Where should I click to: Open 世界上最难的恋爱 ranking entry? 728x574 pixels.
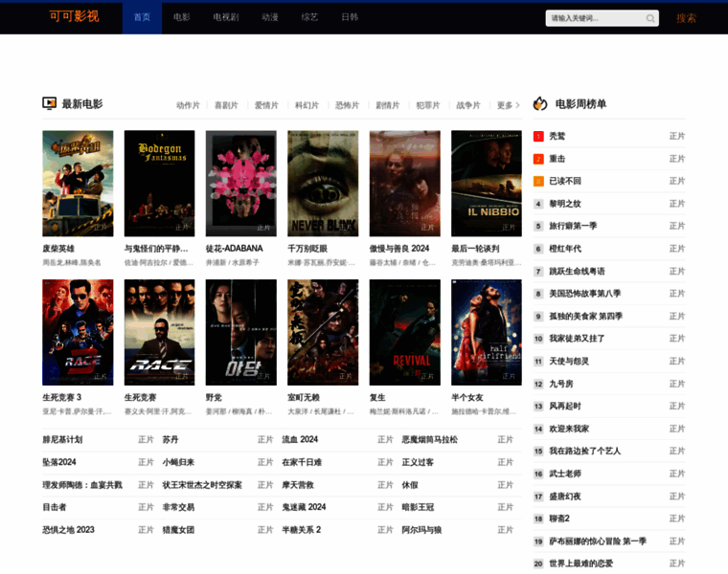pos(580,563)
